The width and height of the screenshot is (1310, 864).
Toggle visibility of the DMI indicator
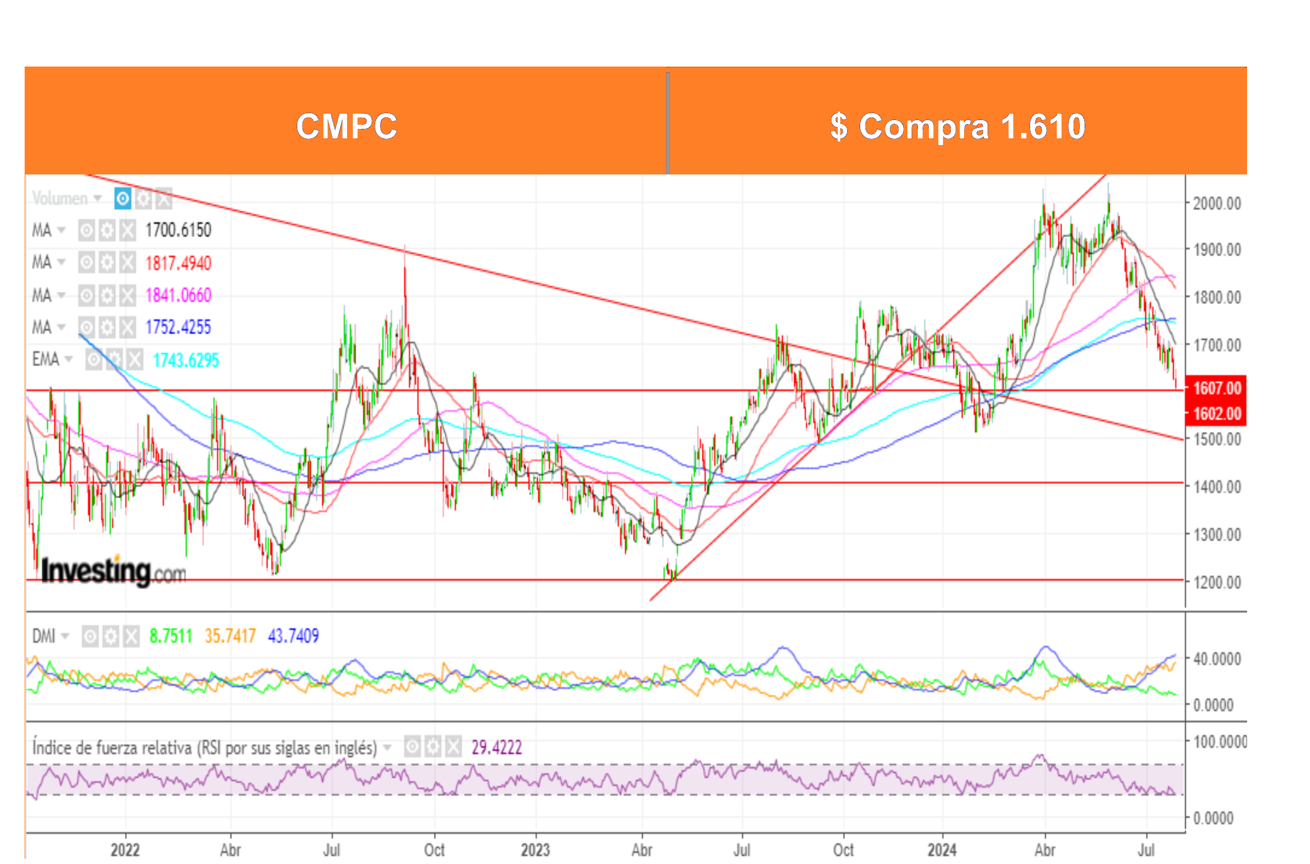pyautogui.click(x=90, y=637)
